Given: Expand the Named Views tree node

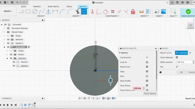Looking at the screenshot, I should tap(4, 32).
